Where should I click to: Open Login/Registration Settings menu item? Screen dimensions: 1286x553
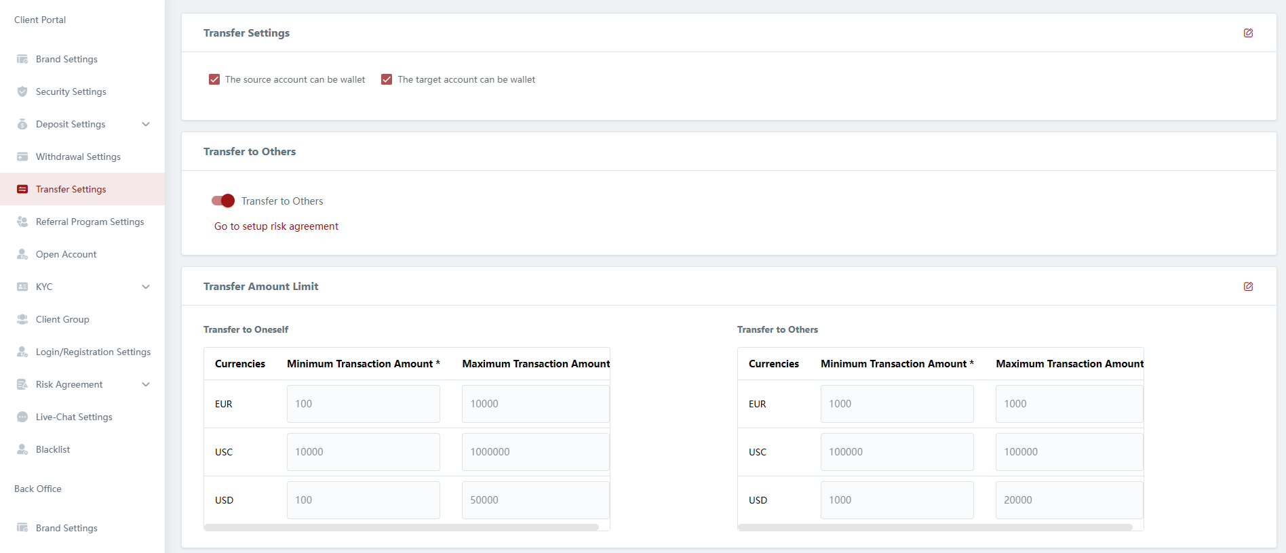(x=93, y=352)
